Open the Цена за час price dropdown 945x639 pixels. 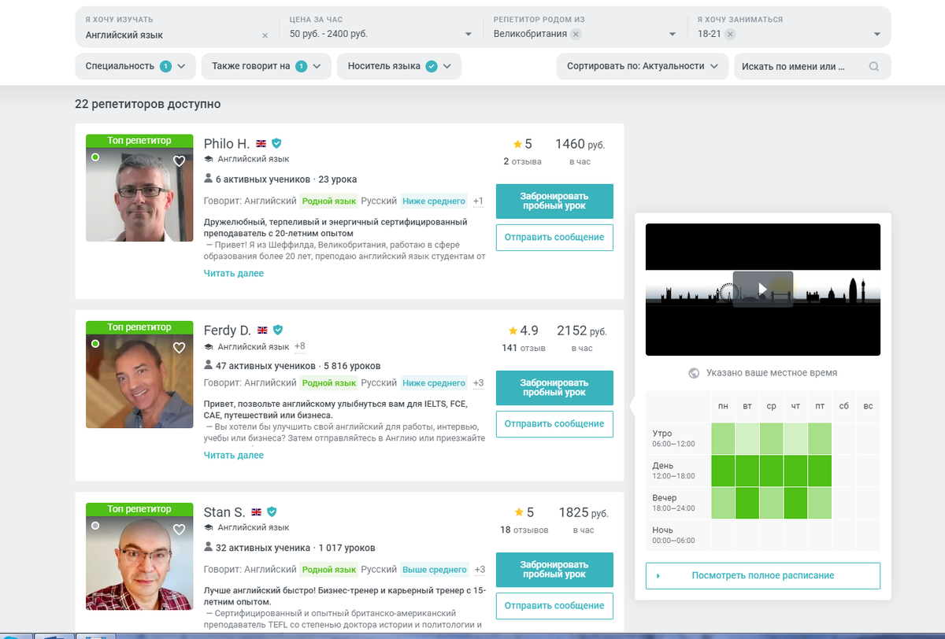(380, 28)
